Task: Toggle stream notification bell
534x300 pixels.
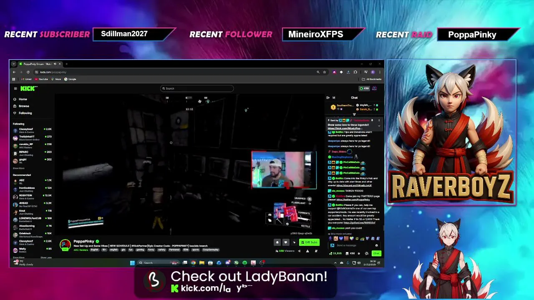Action: (x=277, y=242)
